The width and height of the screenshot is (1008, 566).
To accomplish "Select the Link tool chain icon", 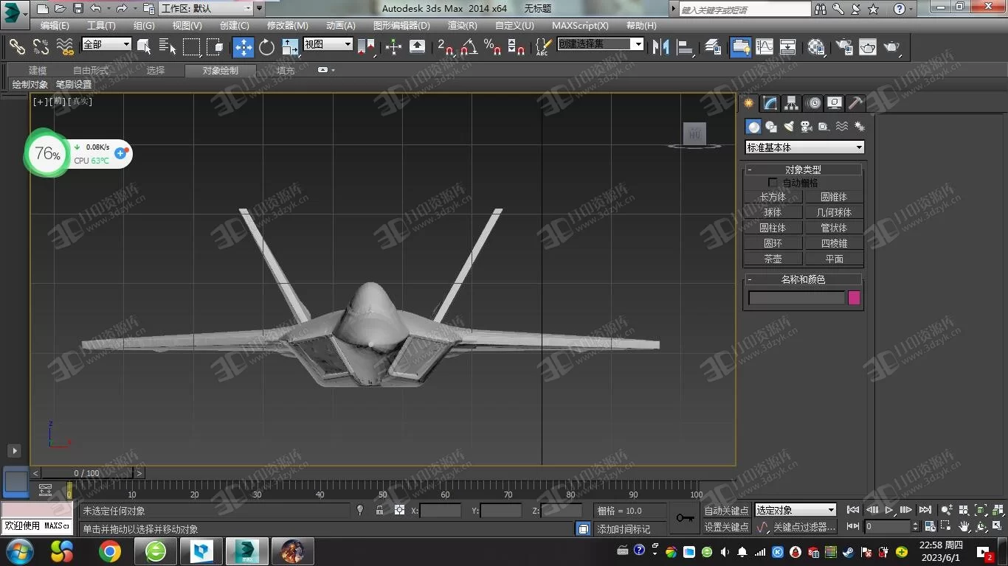I will [17, 47].
